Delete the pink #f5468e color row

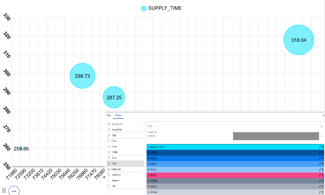point(323,175)
